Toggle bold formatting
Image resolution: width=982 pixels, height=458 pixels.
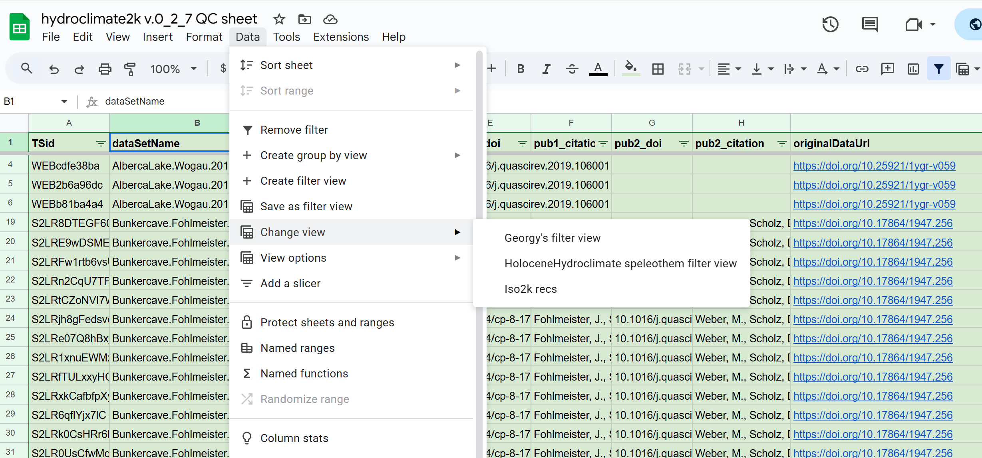pyautogui.click(x=520, y=69)
